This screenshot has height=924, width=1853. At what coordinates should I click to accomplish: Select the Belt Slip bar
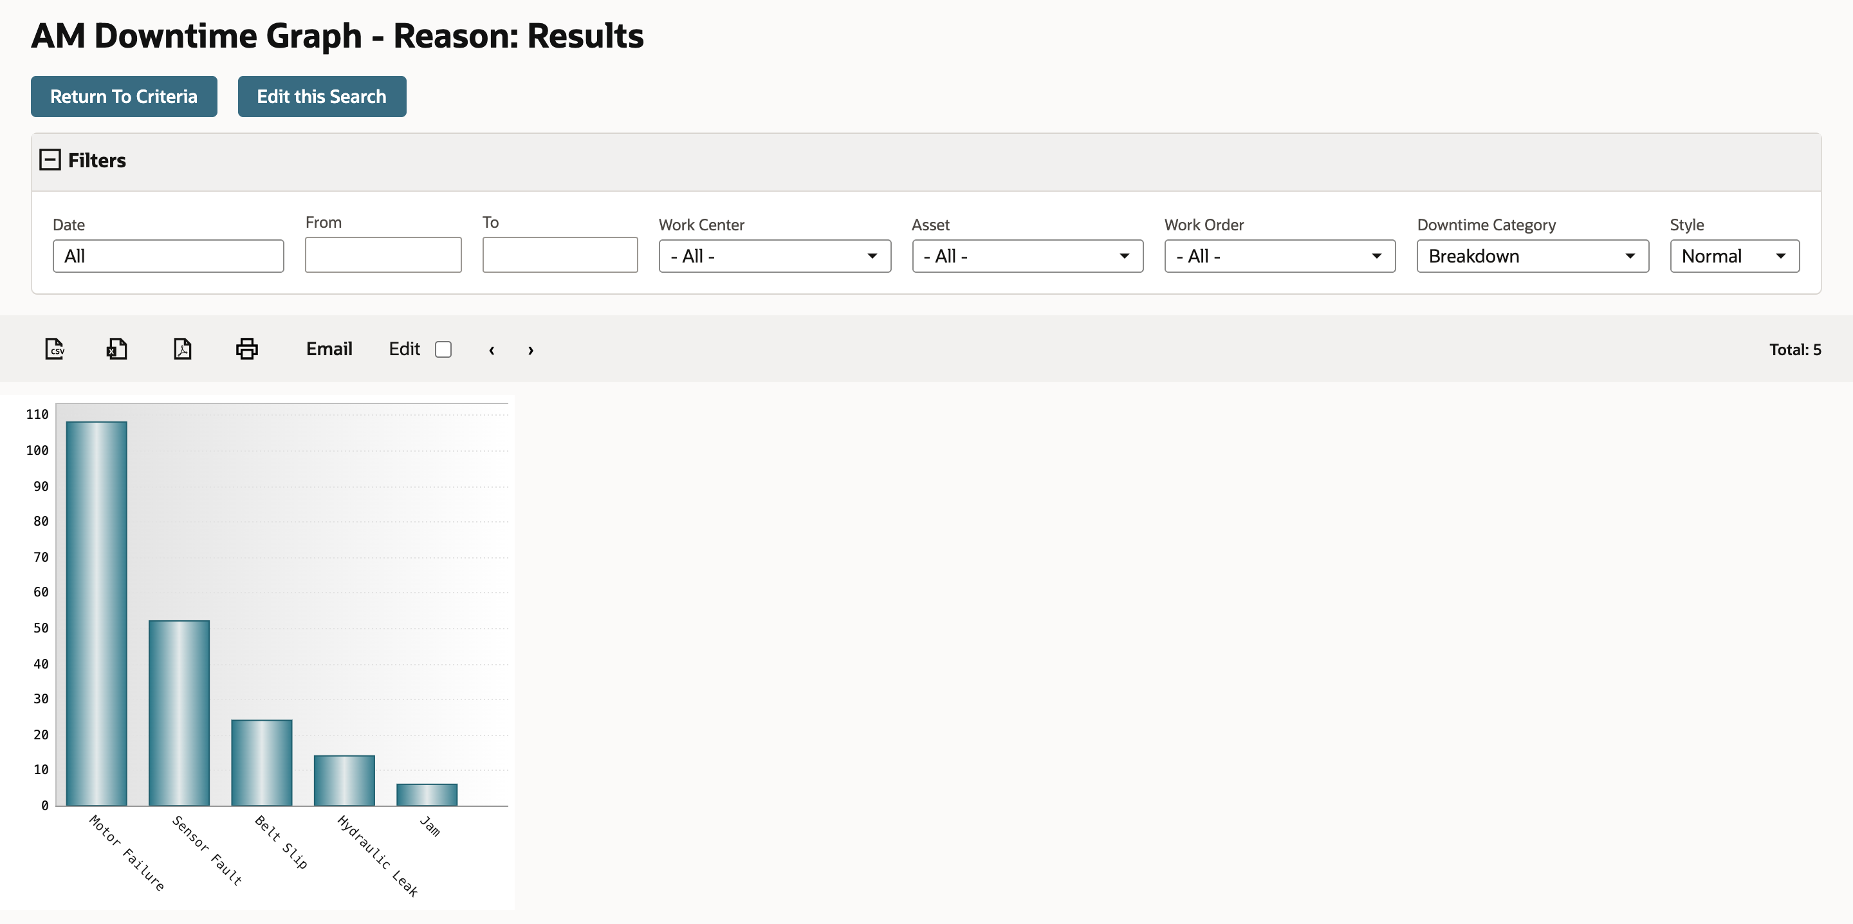(262, 762)
